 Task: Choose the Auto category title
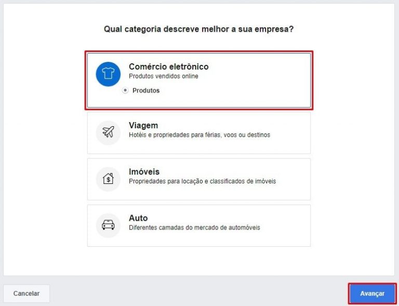pyautogui.click(x=138, y=218)
